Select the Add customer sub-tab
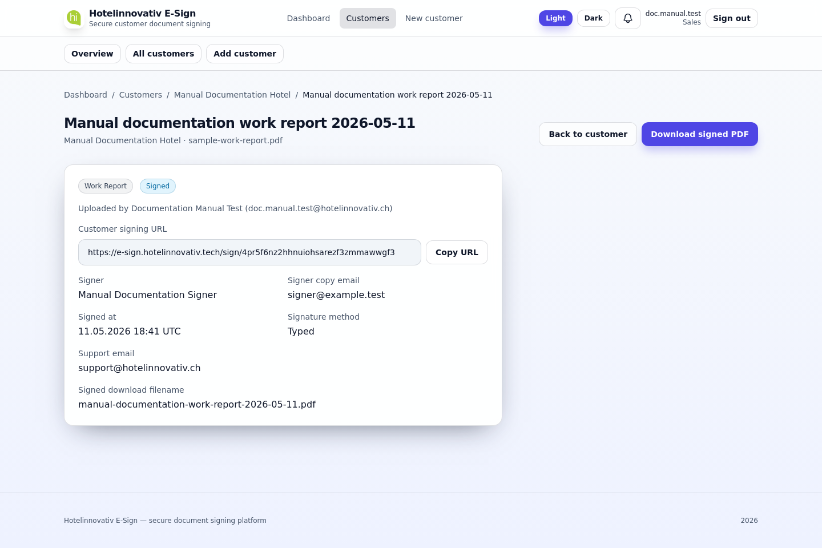 point(245,54)
